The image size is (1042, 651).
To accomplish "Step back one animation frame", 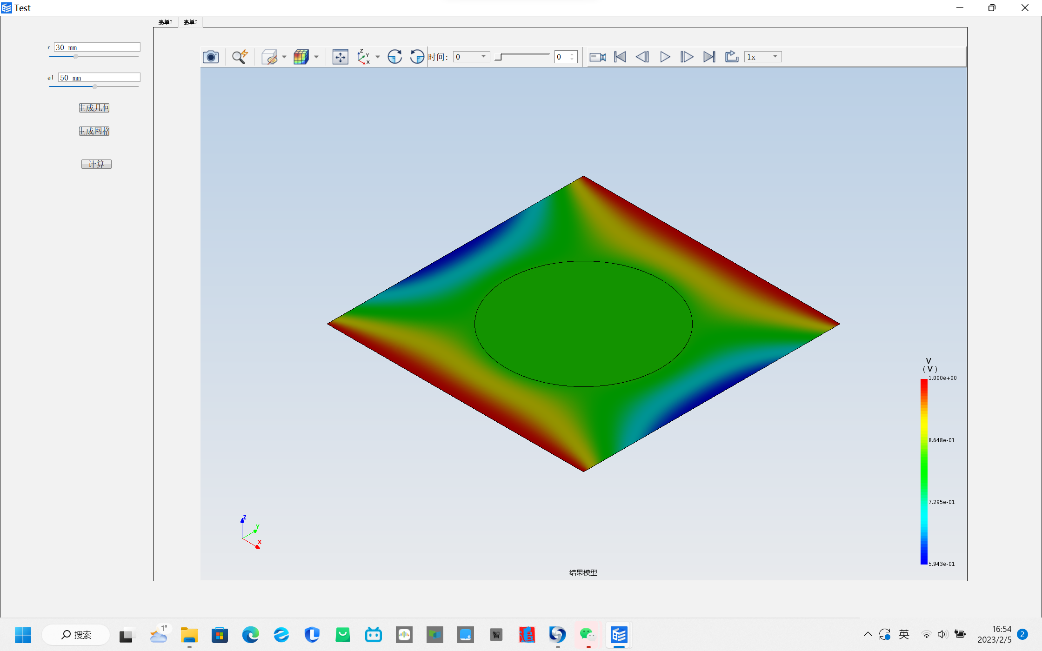I will coord(642,57).
